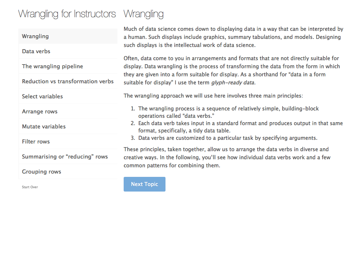The width and height of the screenshot is (364, 273).
Task: Click the Wrangling for Instructors title
Action: tap(67, 14)
